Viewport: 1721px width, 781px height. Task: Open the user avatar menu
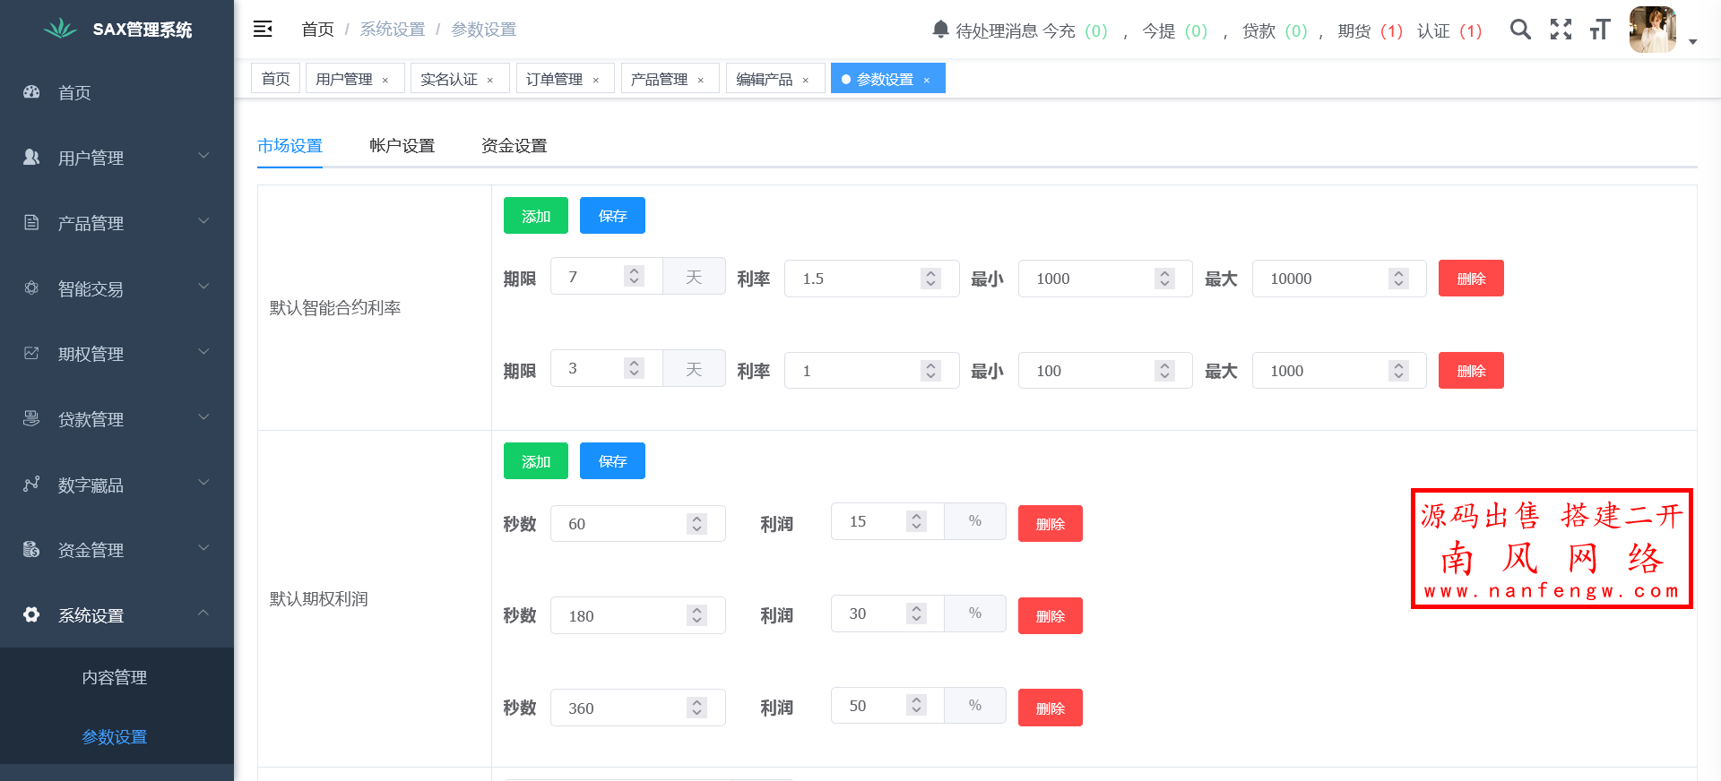(1653, 30)
